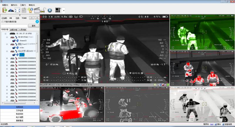Click the screen layout grid icon
Image resolution: width=235 pixels, height=127 pixels.
58,10
